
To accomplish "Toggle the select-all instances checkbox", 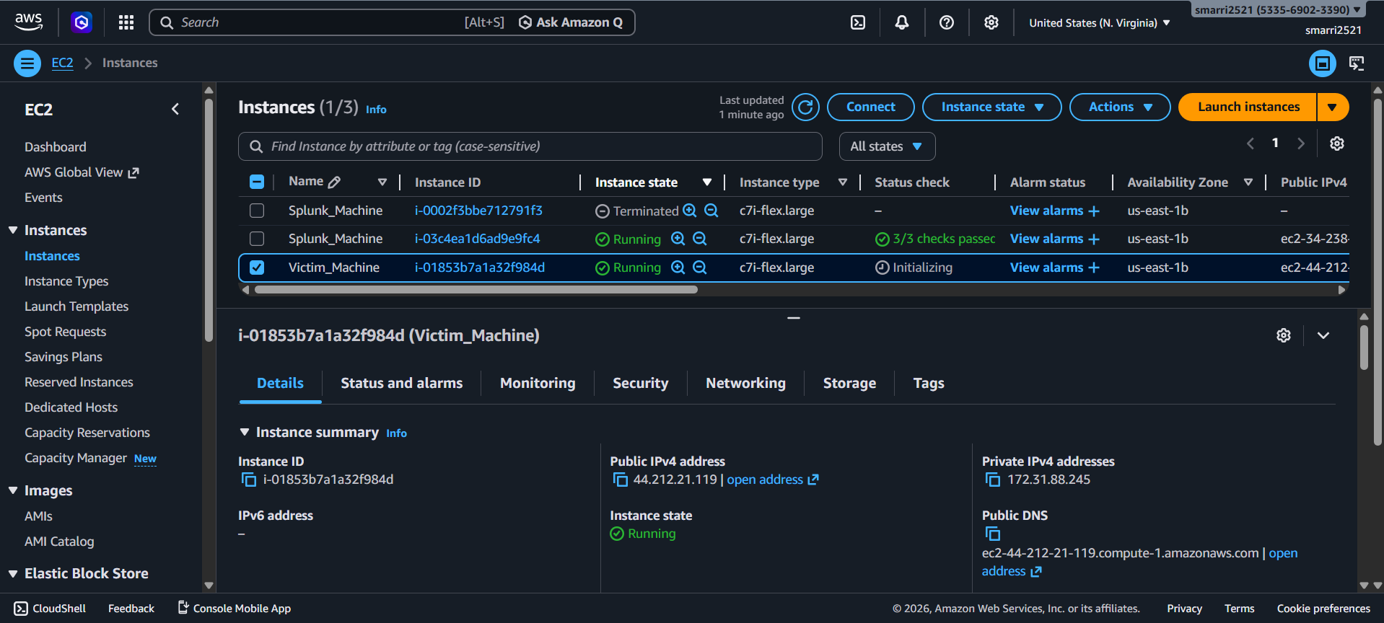I will click(x=257, y=182).
